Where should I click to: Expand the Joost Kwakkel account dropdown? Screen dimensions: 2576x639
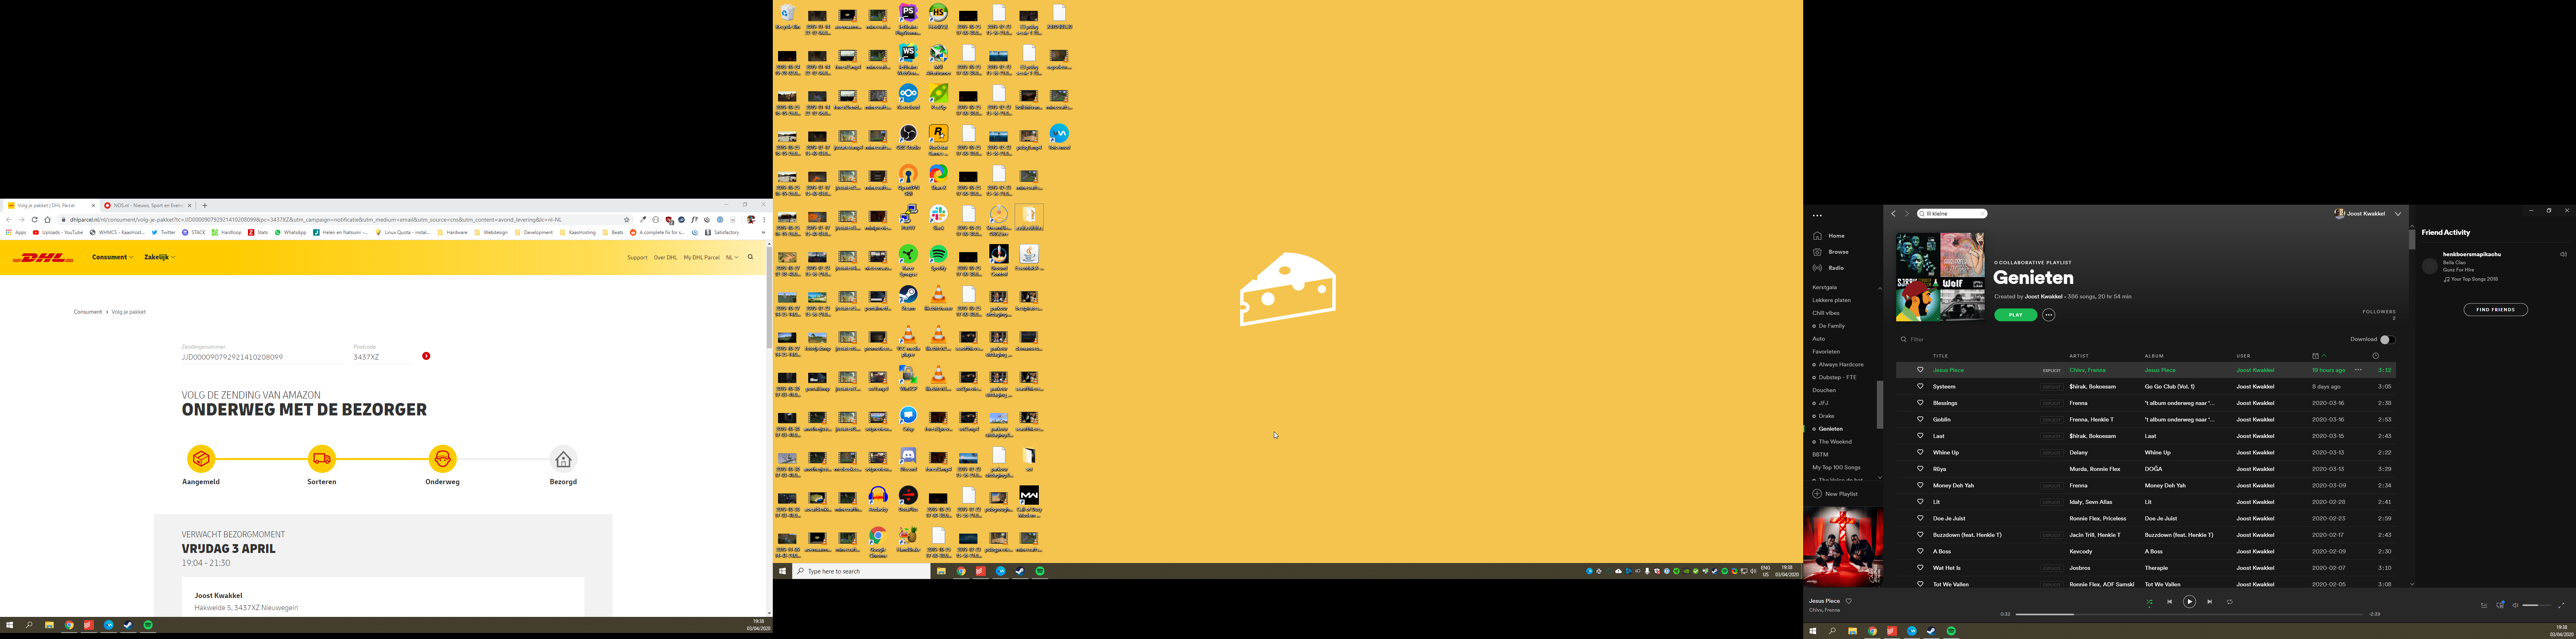pos(2398,214)
